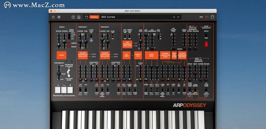This screenshot has height=129, width=266.
Task: Select the Factory bank tab
Action: point(94,17)
